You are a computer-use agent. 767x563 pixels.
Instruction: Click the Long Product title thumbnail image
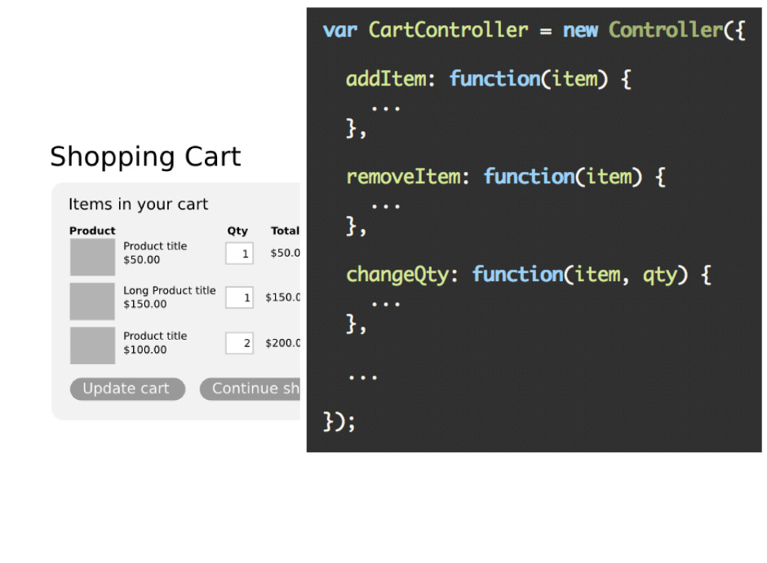[92, 301]
